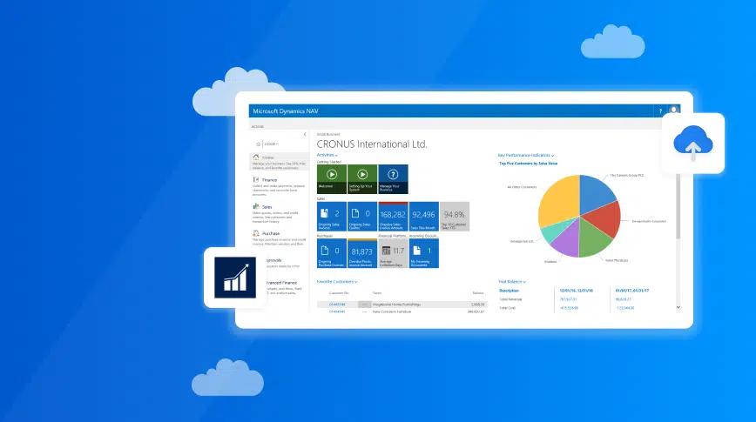Viewport: 756px width, 422px height.
Task: Open the Average Collection Days tile
Action: click(x=393, y=253)
